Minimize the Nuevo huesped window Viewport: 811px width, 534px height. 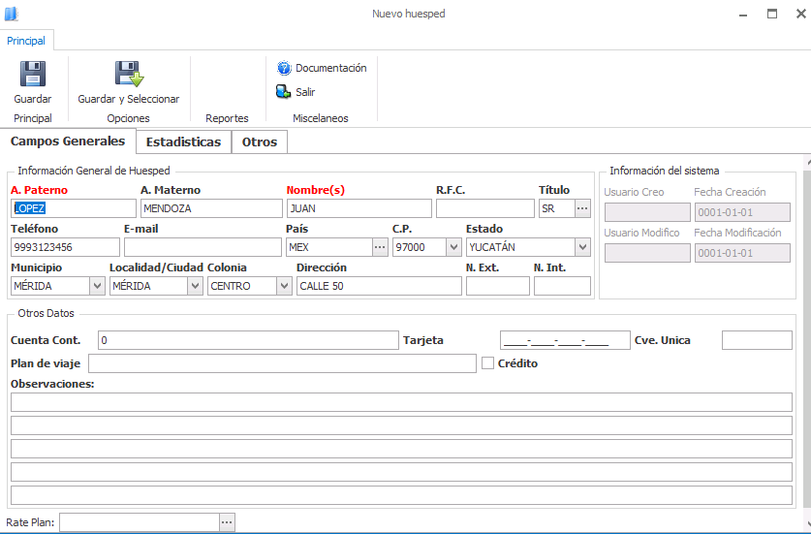pos(743,15)
